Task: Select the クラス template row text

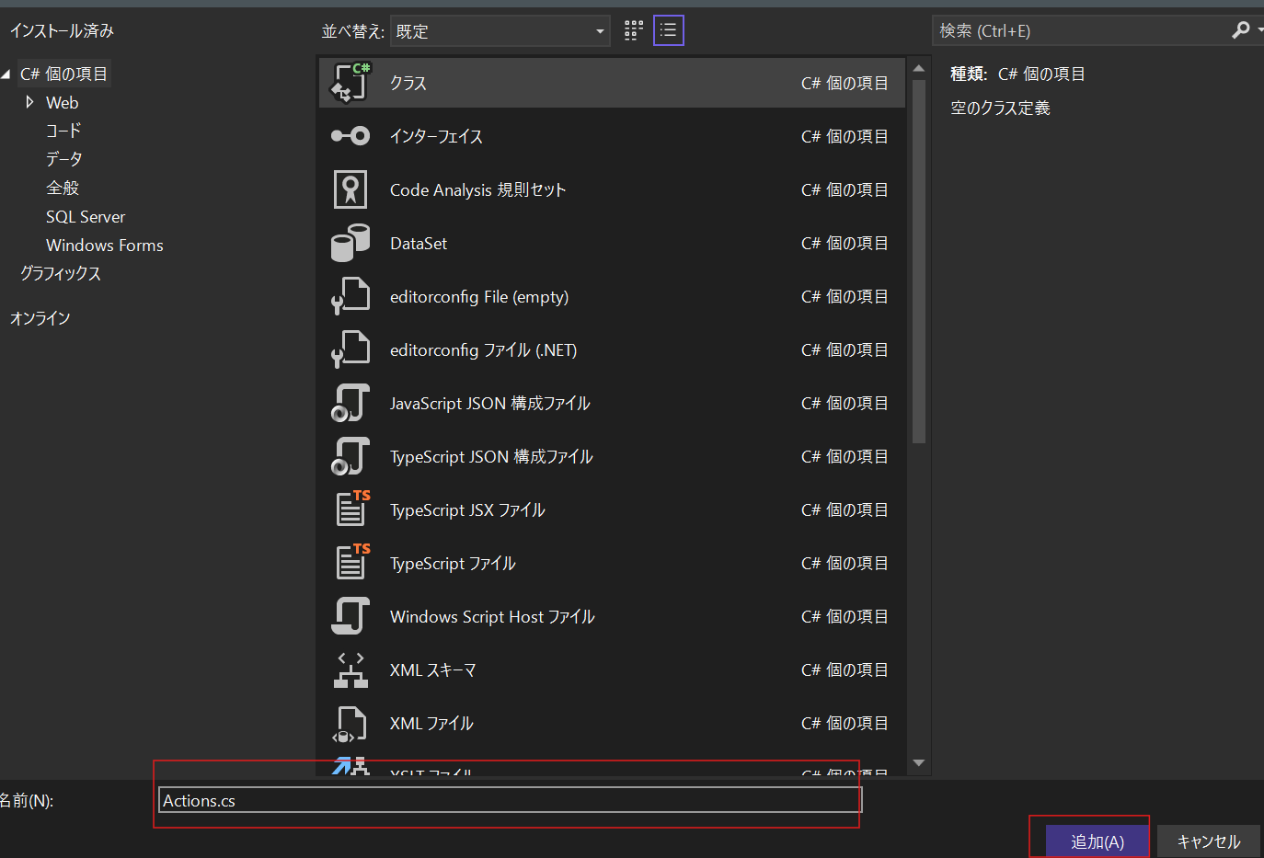Action: [408, 83]
